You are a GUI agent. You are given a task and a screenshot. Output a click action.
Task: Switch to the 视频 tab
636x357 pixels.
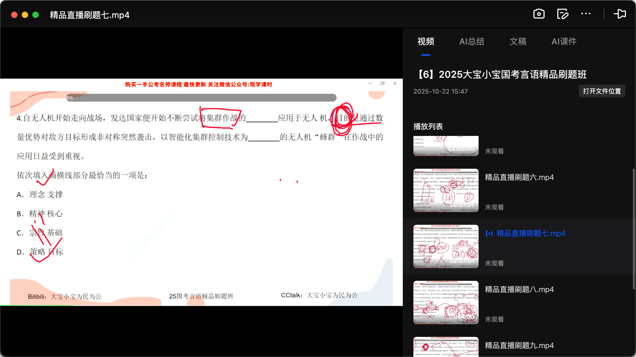[x=425, y=42]
